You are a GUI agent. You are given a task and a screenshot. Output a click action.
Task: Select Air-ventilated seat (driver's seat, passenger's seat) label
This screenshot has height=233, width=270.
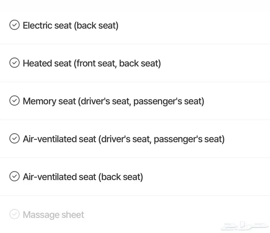click(124, 139)
